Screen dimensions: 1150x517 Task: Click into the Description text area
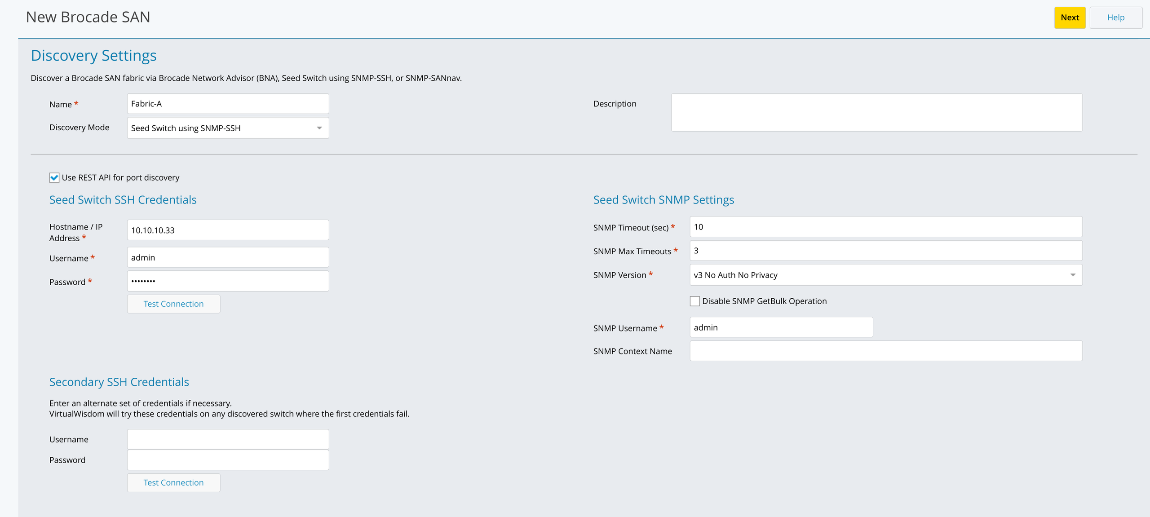(x=876, y=112)
